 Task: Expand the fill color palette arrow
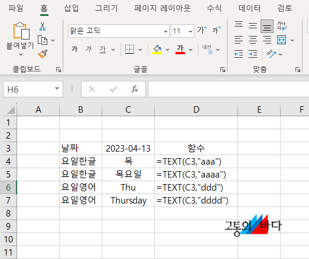tap(168, 50)
